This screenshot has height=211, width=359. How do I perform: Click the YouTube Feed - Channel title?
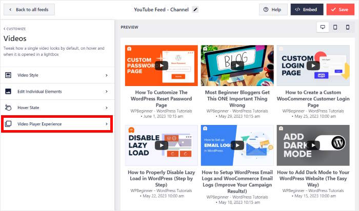click(161, 10)
